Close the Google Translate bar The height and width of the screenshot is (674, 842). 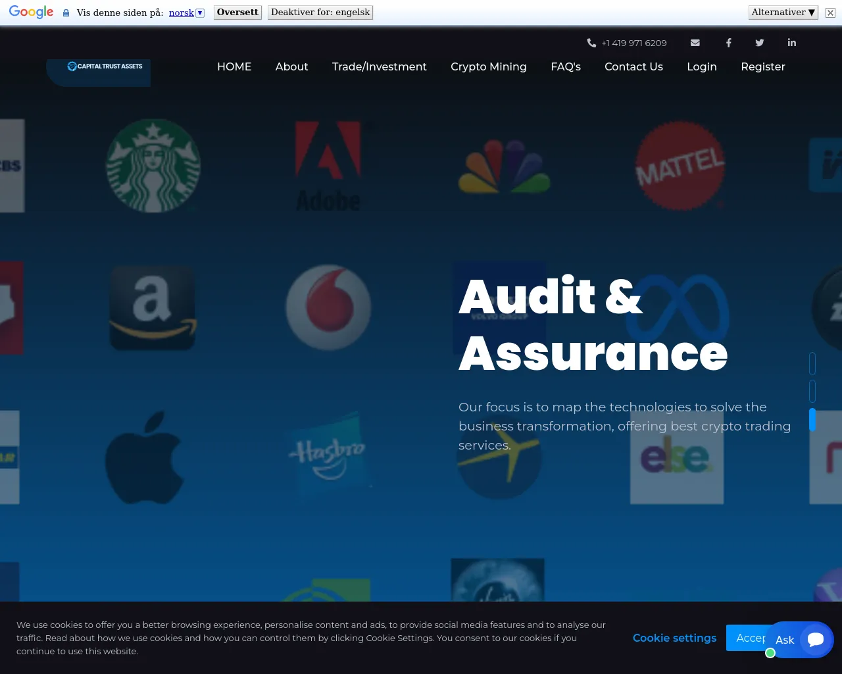click(x=830, y=13)
